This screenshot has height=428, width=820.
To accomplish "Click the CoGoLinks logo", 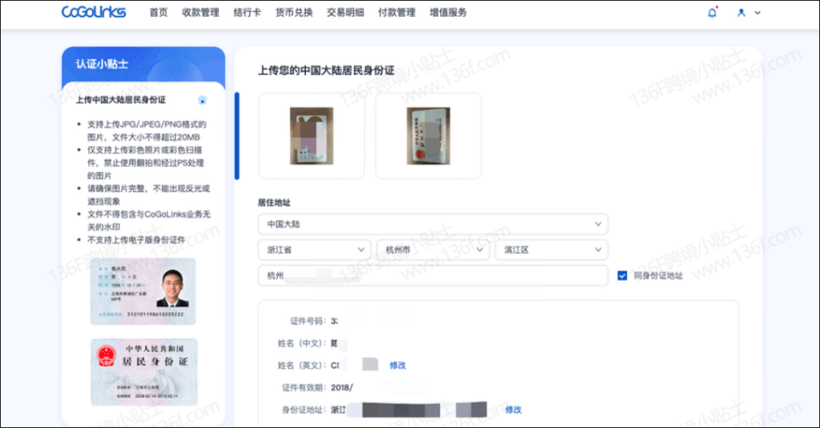I will pyautogui.click(x=94, y=11).
